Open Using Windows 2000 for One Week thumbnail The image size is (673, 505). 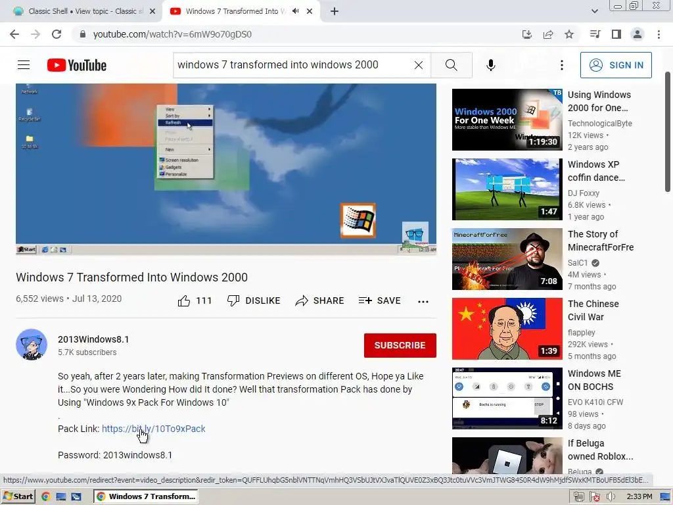point(507,120)
